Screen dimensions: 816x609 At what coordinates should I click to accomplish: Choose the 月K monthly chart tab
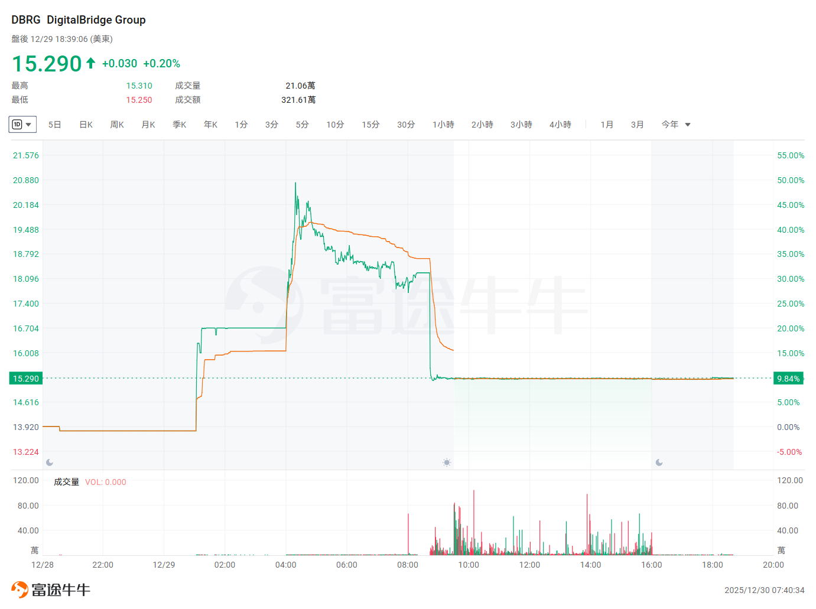pos(148,125)
